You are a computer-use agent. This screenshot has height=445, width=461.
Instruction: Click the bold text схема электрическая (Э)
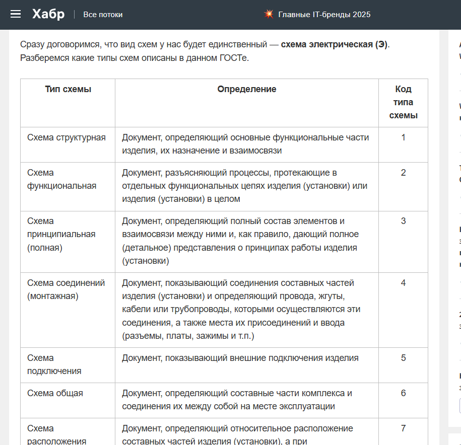click(x=334, y=44)
